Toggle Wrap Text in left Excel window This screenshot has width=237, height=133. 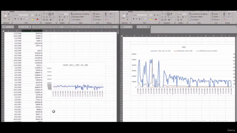coord(53,14)
